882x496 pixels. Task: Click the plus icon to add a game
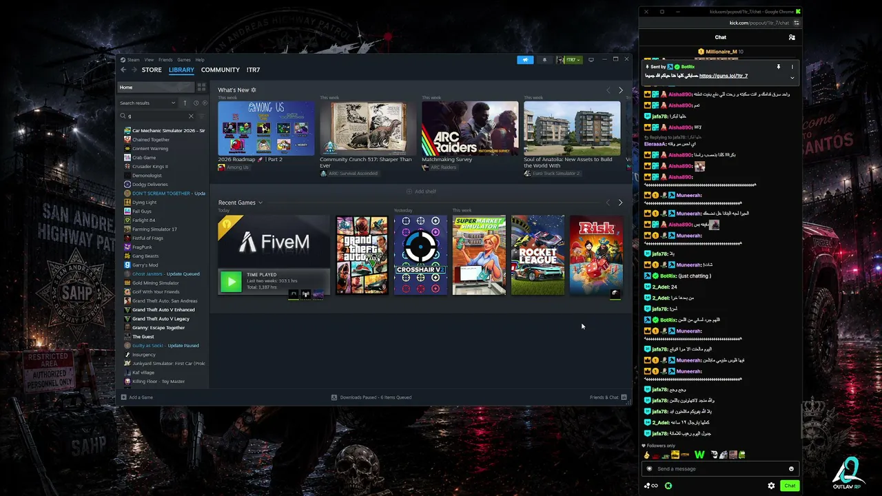point(123,397)
